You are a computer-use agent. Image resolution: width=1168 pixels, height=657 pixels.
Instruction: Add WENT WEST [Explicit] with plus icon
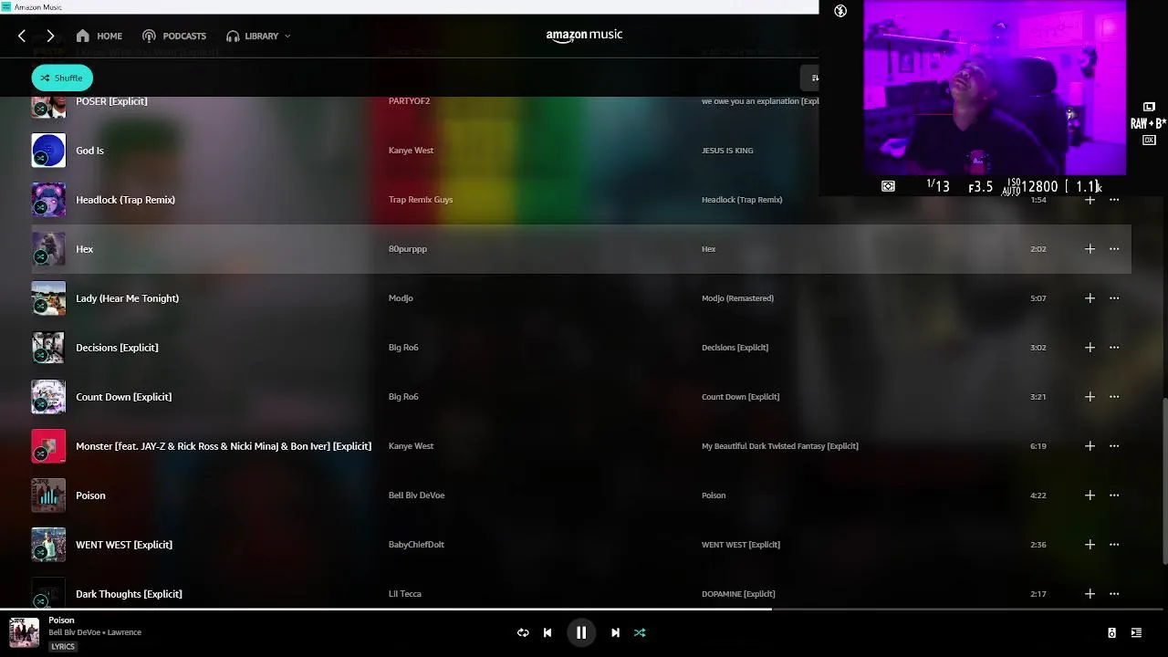(x=1090, y=545)
